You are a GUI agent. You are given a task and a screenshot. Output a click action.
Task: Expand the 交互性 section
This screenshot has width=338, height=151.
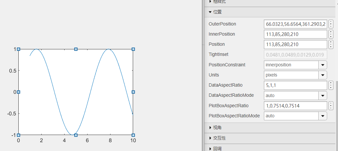[x=210, y=138]
